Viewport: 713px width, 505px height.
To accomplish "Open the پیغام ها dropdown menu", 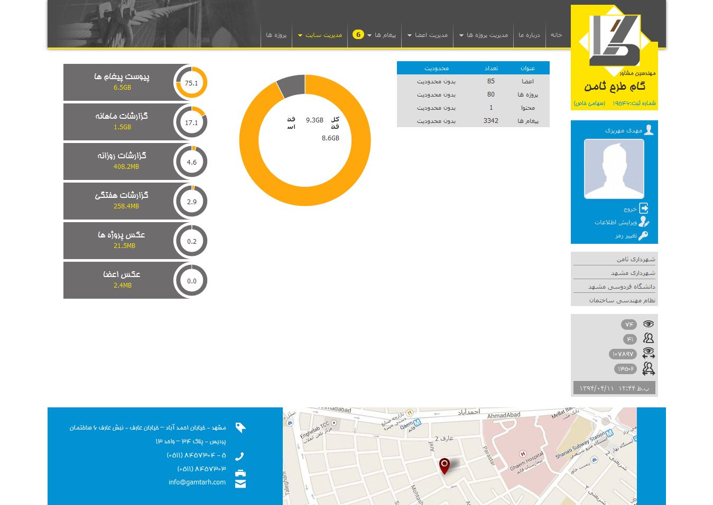I will point(382,35).
